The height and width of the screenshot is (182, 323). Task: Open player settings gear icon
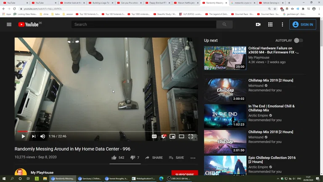(164, 136)
